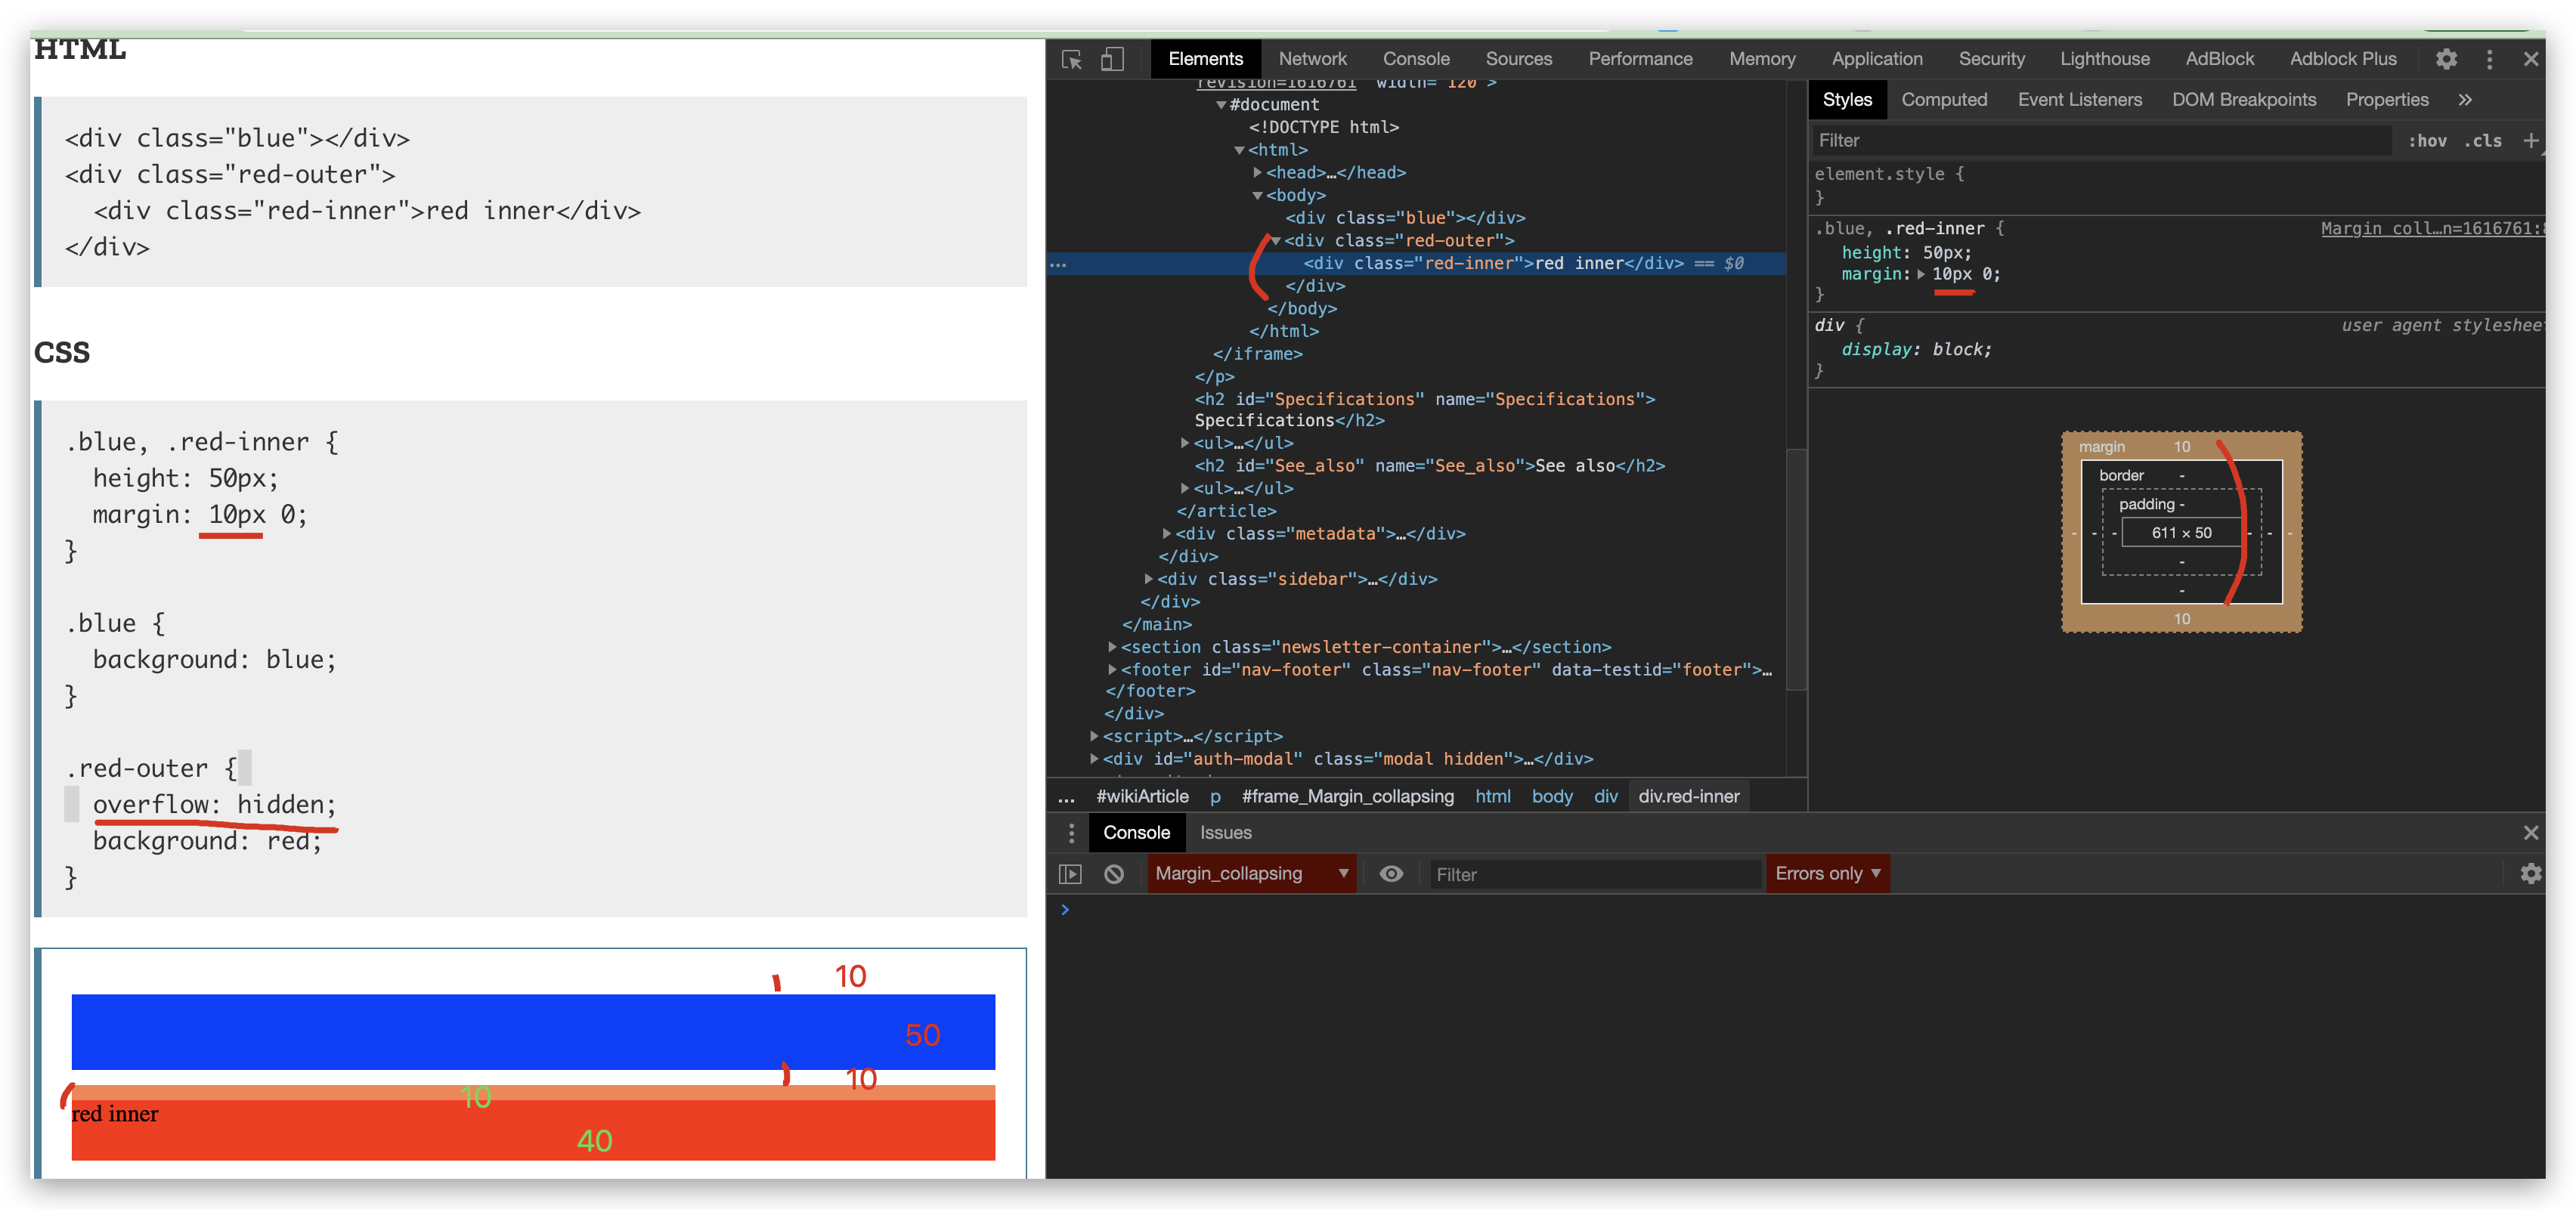
Task: Open the Sources tab
Action: pyautogui.click(x=1518, y=59)
